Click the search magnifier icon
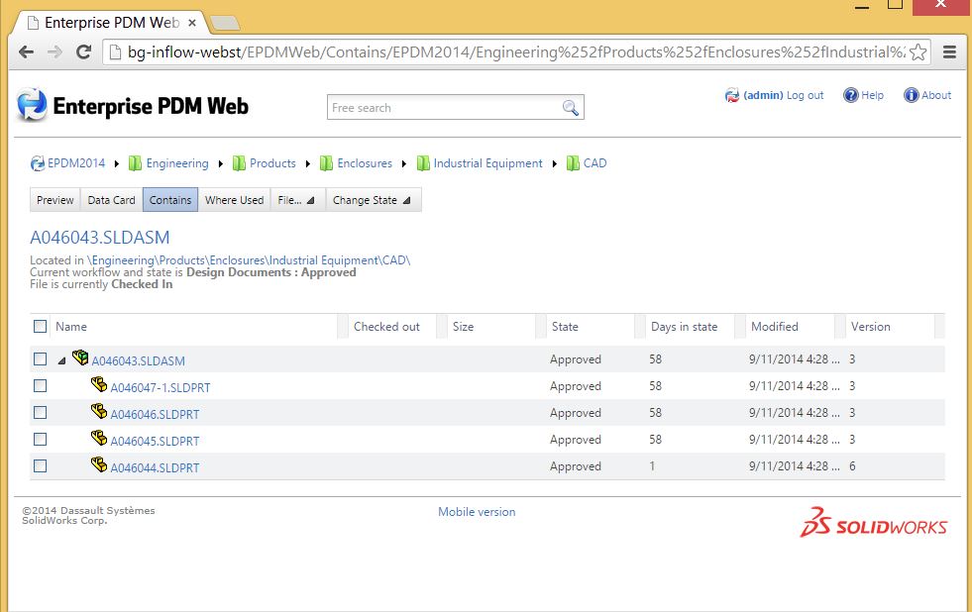 571,108
